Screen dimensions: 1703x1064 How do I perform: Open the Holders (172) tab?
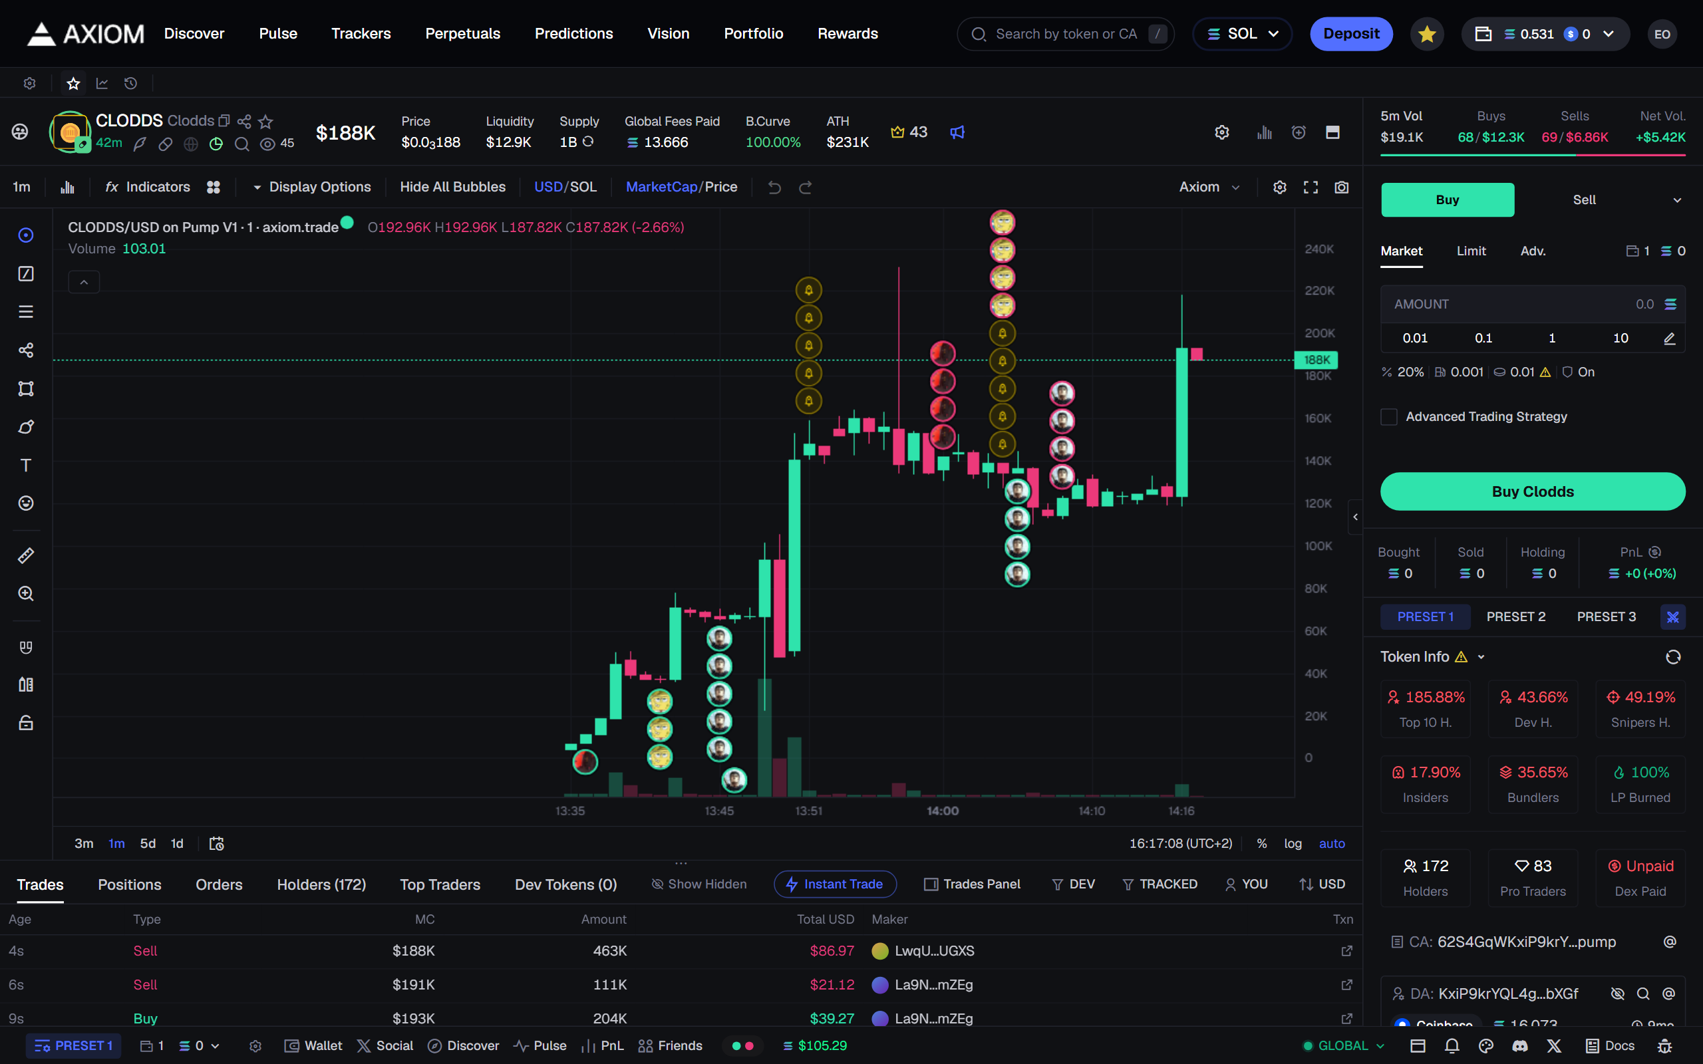pyautogui.click(x=321, y=884)
